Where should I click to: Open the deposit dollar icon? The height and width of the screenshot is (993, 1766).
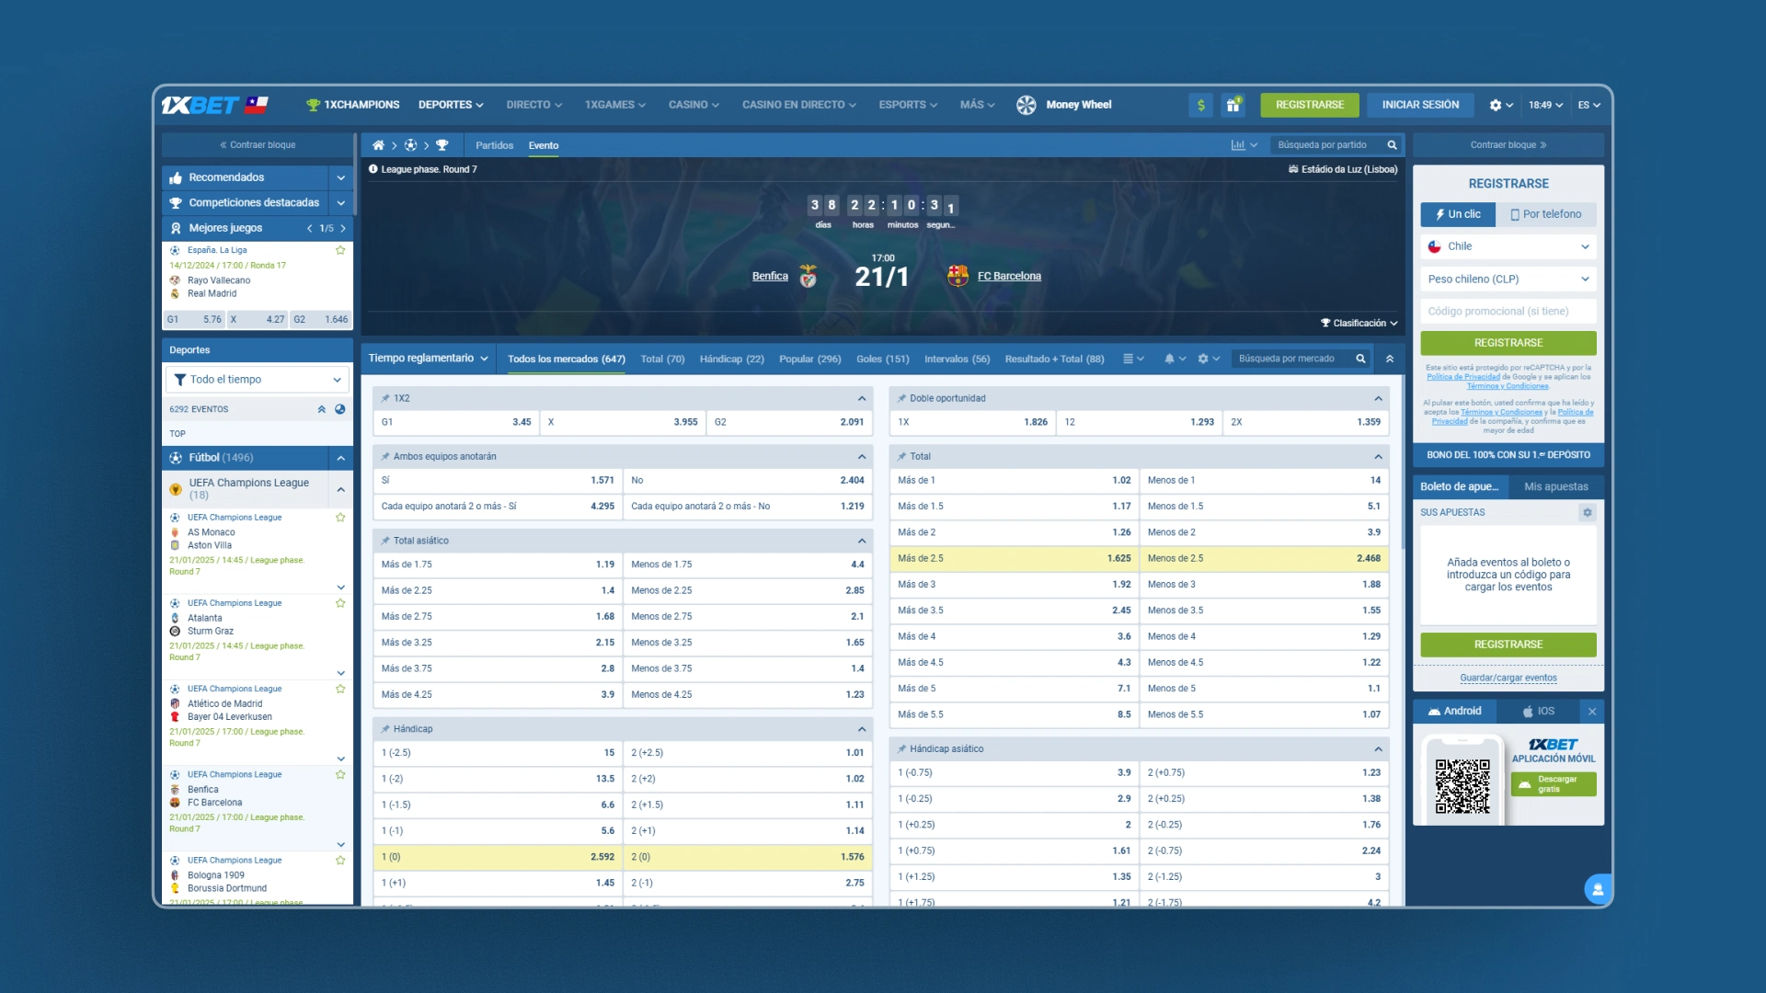click(1200, 105)
